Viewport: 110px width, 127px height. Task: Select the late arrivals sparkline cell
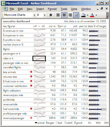[x=39, y=72]
